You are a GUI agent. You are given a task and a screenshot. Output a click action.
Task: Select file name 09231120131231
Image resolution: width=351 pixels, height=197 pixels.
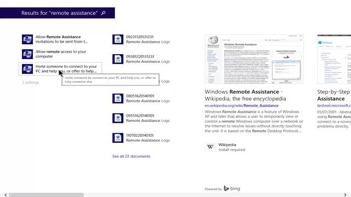pos(140,37)
